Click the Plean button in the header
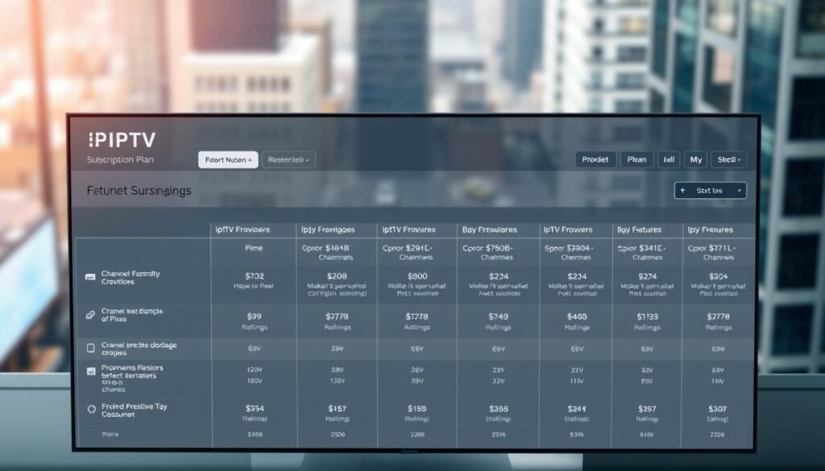The image size is (825, 471). 636,159
